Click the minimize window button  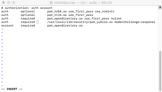click(9, 3)
